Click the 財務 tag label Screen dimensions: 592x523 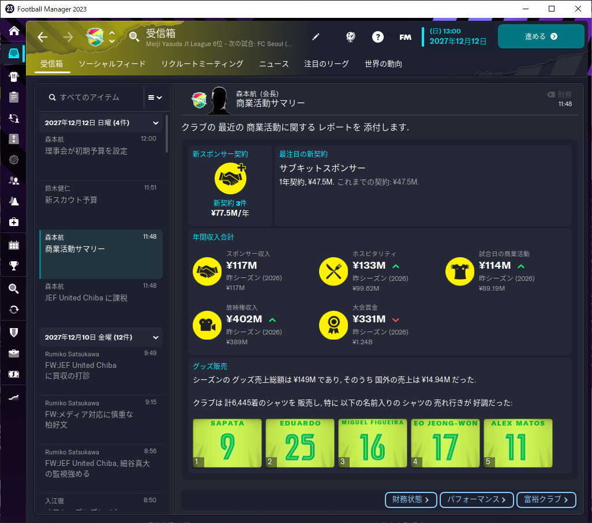pos(559,95)
